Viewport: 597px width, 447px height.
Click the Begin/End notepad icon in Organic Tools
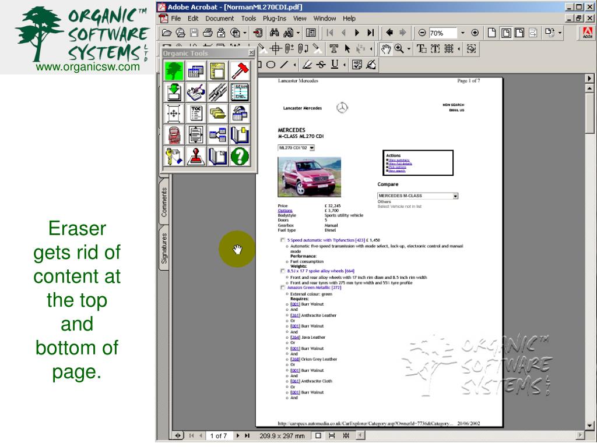coord(240,93)
